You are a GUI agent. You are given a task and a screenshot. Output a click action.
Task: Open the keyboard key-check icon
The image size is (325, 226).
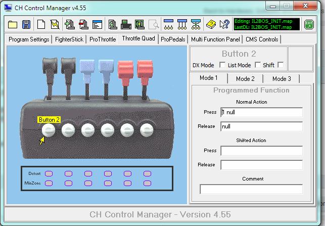click(x=126, y=24)
